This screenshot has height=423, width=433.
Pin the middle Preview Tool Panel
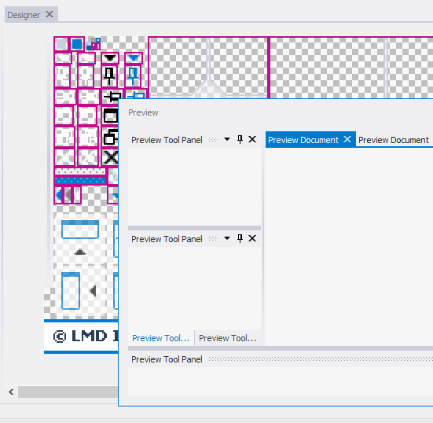tap(240, 238)
